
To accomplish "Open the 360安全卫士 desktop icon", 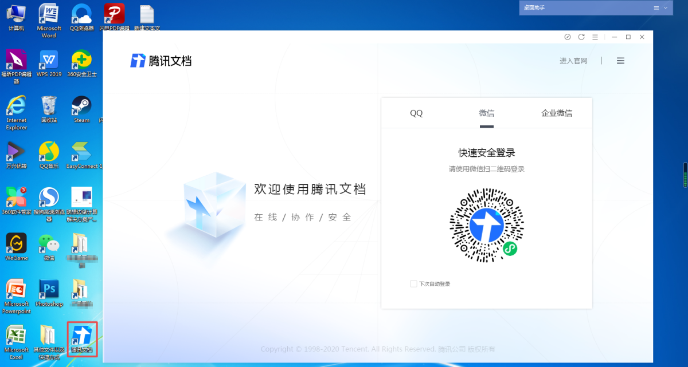I will point(81,61).
